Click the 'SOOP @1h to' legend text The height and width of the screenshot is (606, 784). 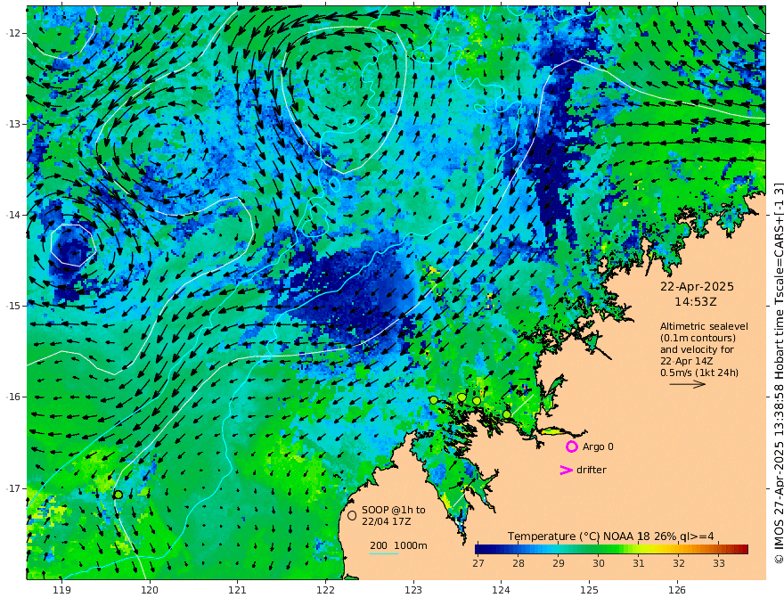coord(394,510)
